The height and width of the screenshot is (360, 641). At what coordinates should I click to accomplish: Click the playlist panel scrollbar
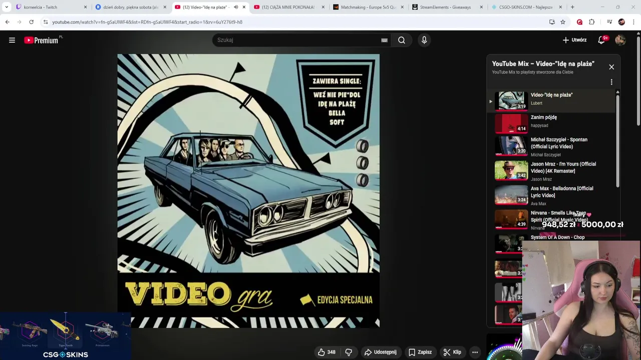point(617,140)
